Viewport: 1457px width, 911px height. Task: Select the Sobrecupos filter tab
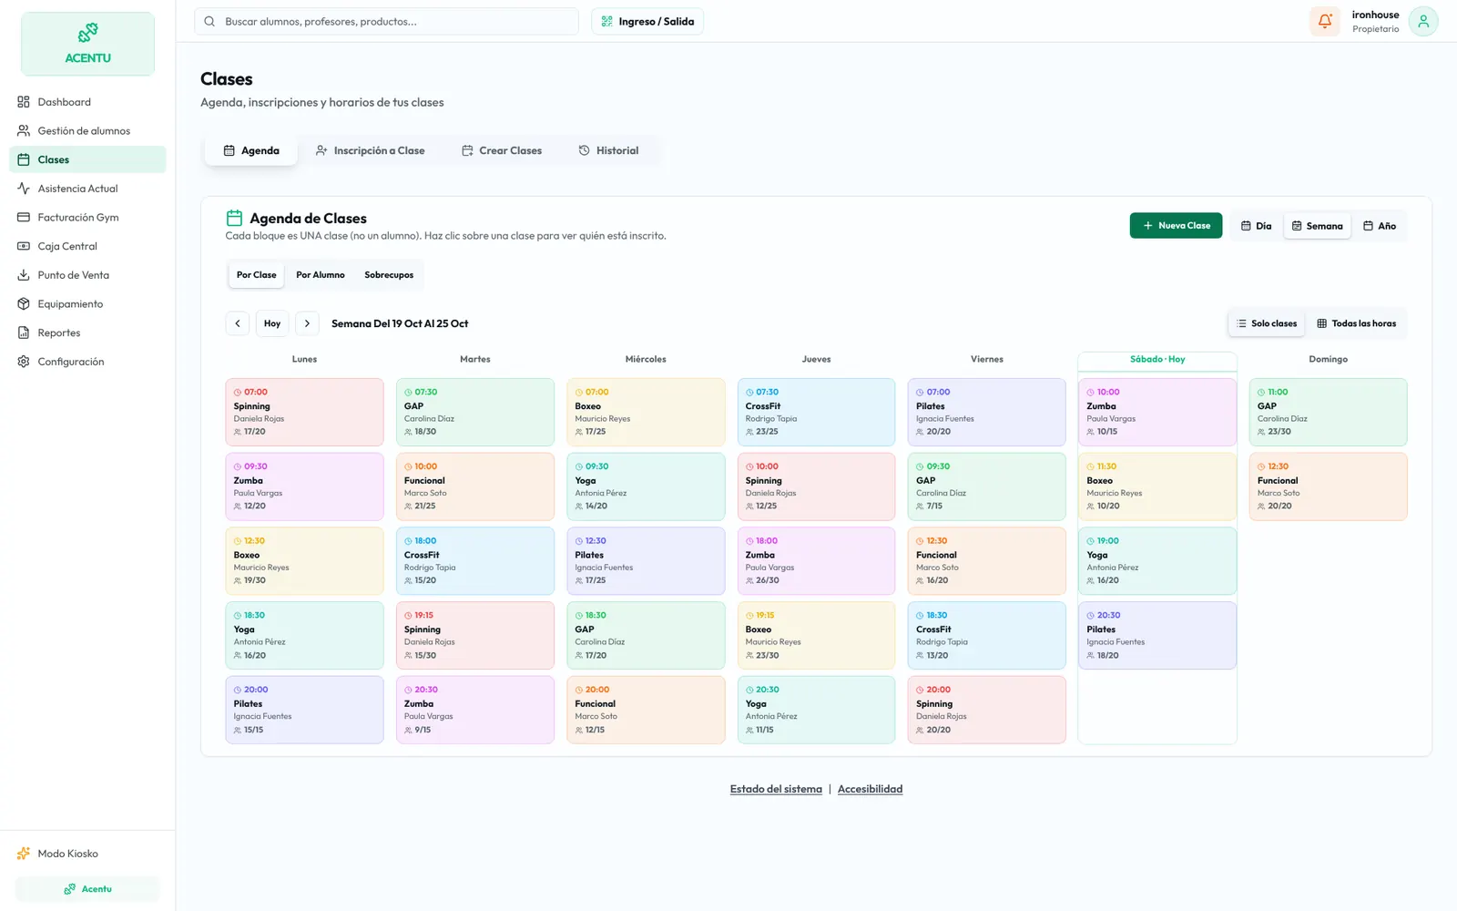(x=389, y=275)
